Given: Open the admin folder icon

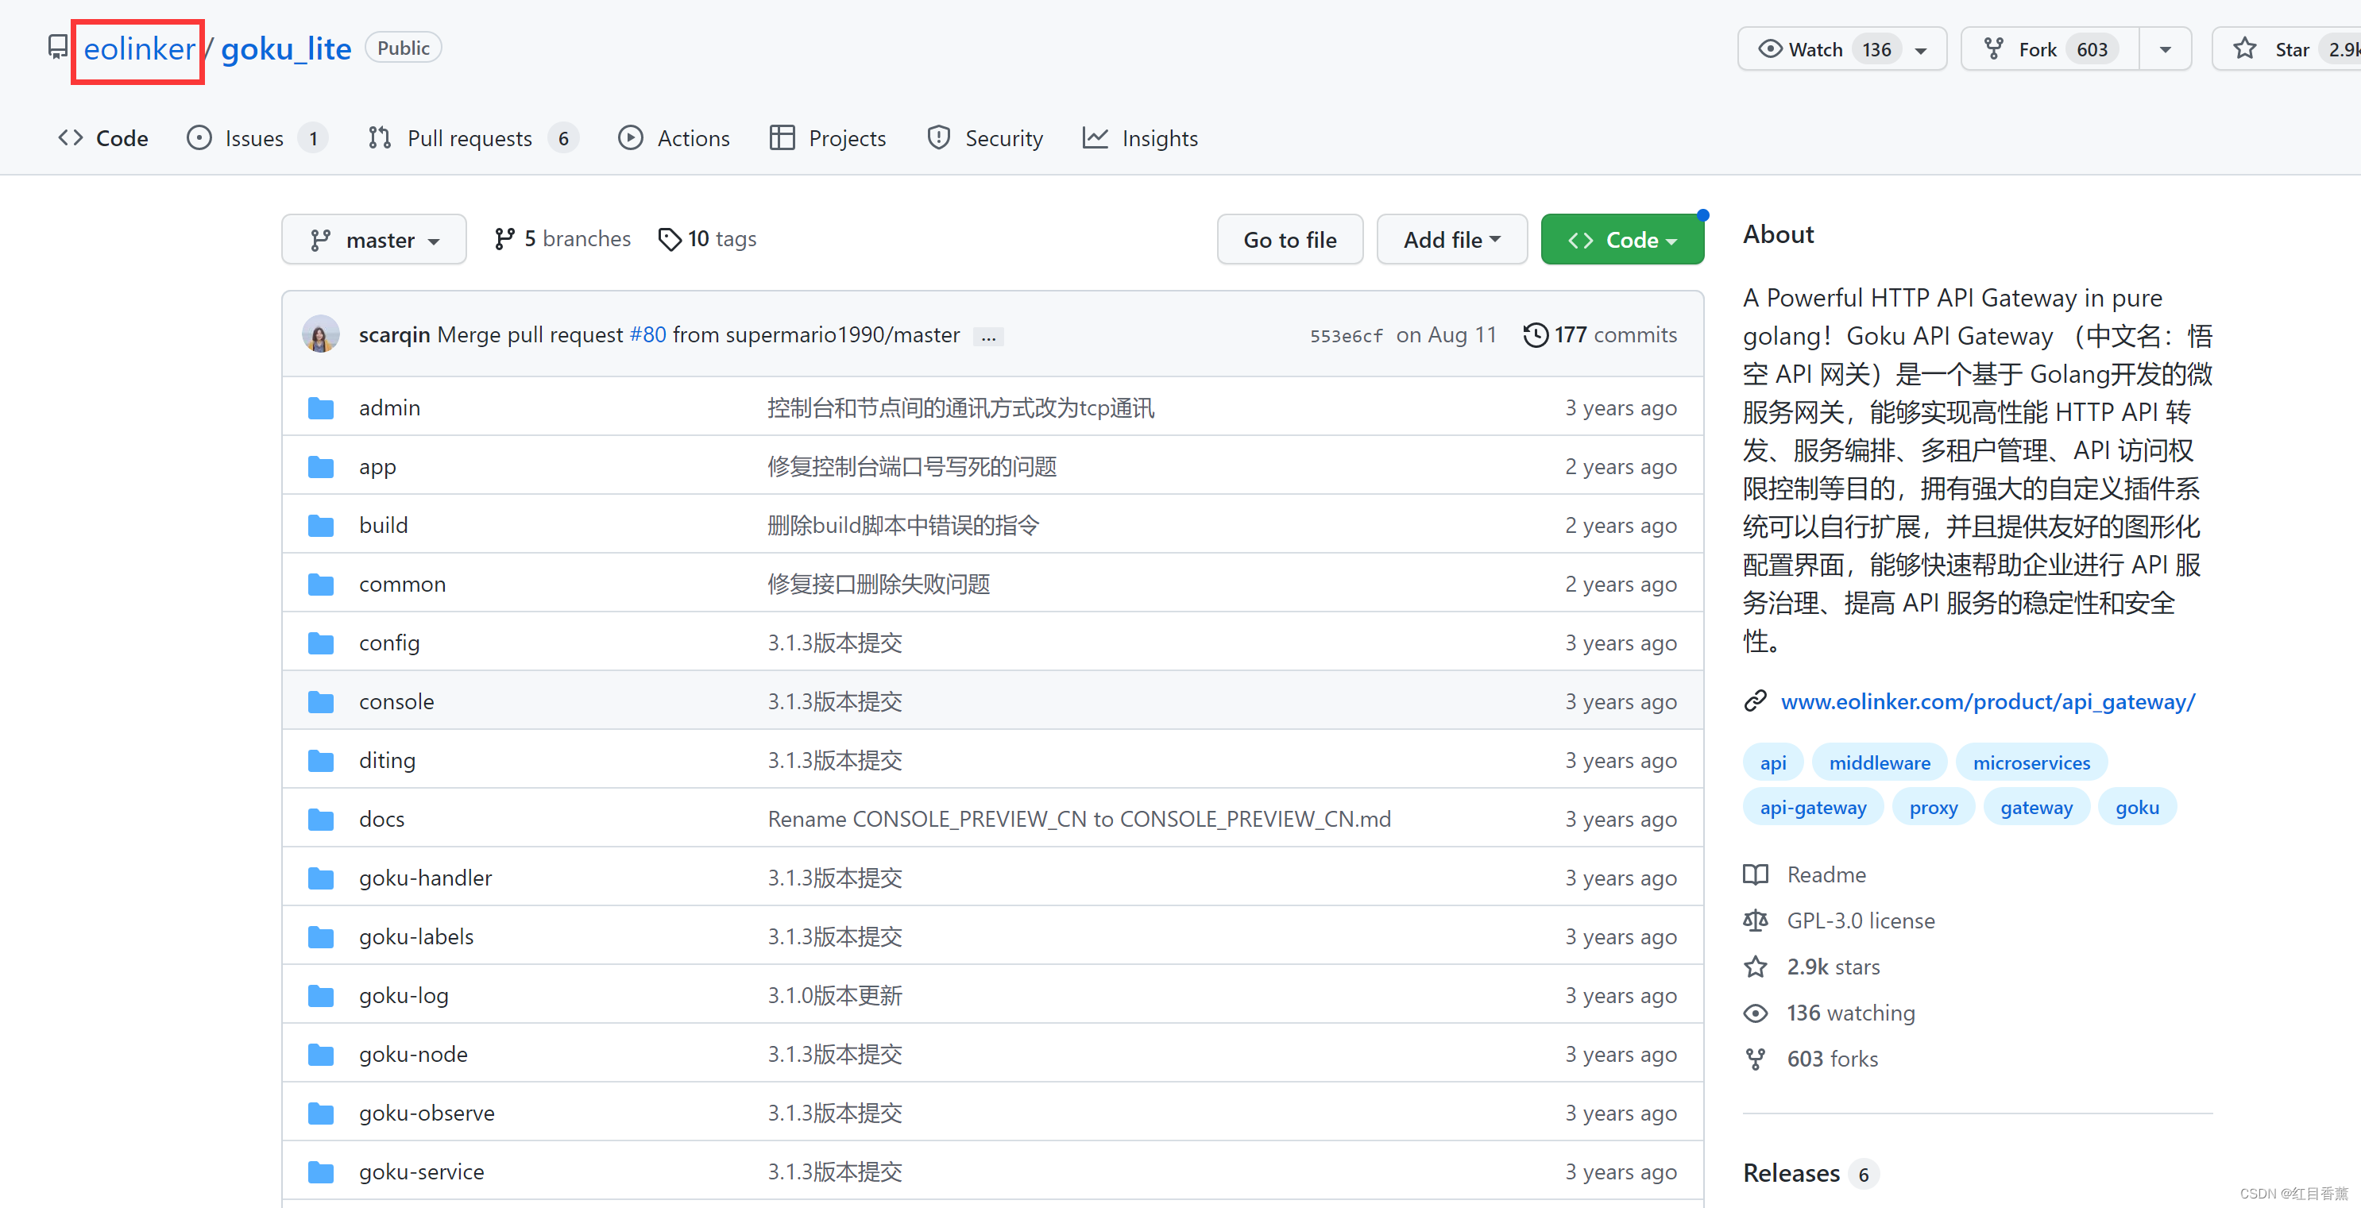Looking at the screenshot, I should 321,408.
